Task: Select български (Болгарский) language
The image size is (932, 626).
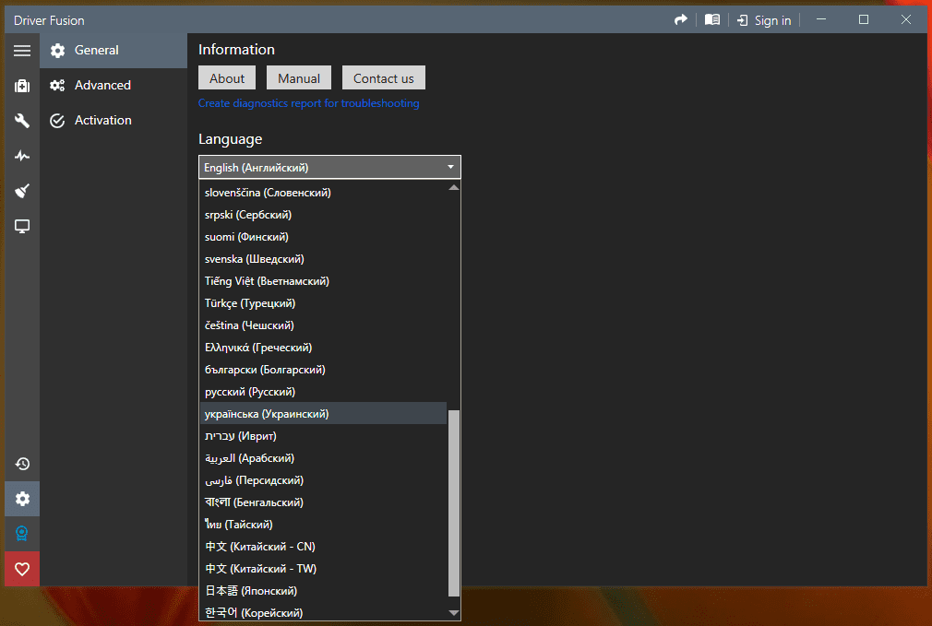Action: (323, 370)
